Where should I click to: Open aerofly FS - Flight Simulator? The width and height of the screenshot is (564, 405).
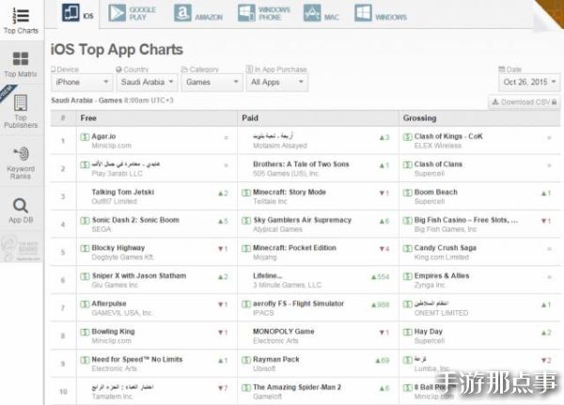coord(298,304)
